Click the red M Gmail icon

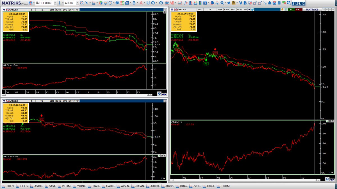(x=172, y=3)
